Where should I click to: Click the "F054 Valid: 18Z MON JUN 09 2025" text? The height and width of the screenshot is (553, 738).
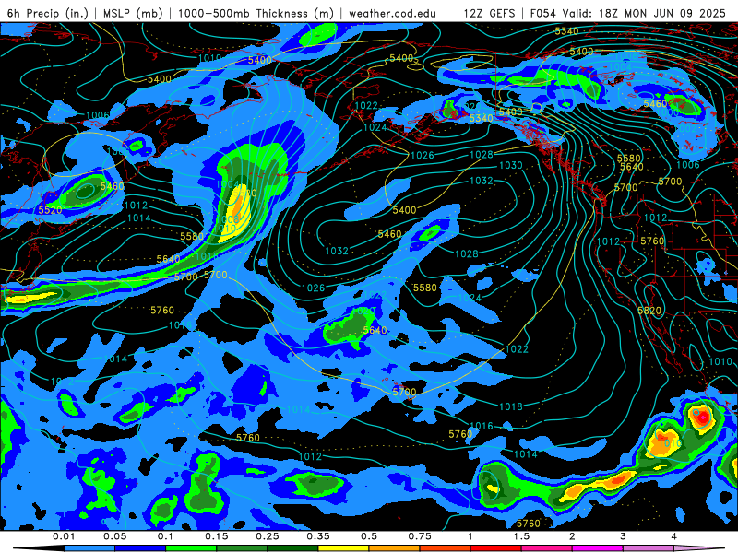(x=628, y=13)
